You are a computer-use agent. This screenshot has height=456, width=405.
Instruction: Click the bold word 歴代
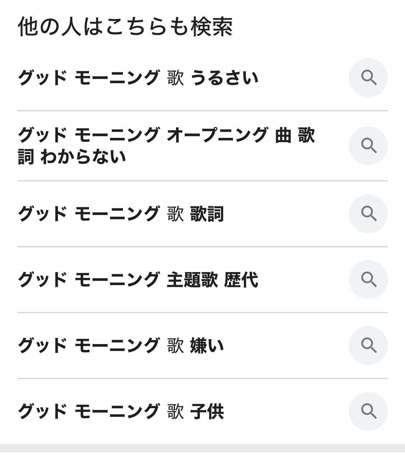pyautogui.click(x=241, y=280)
